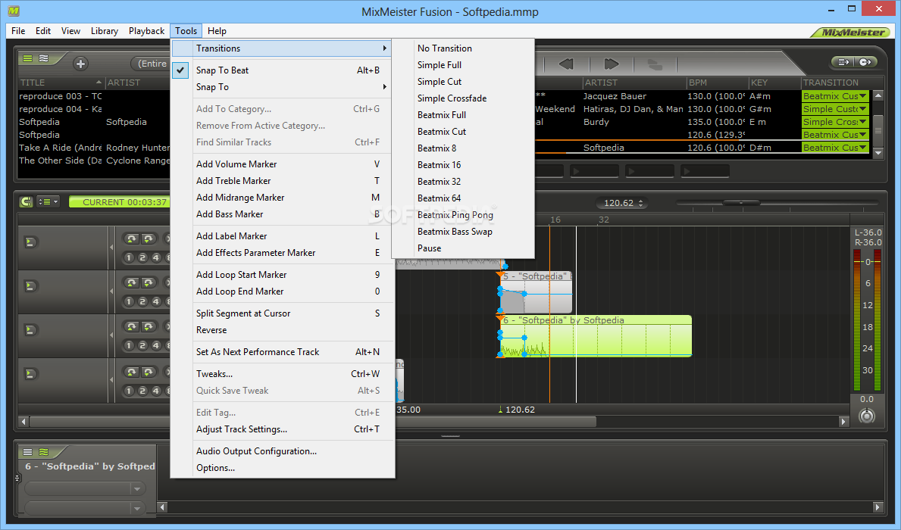Open transition dropdown for Hatiras row
The width and height of the screenshot is (901, 530).
pyautogui.click(x=862, y=109)
